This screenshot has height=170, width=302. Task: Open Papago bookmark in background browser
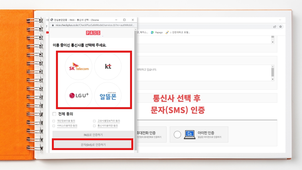[x=157, y=32]
